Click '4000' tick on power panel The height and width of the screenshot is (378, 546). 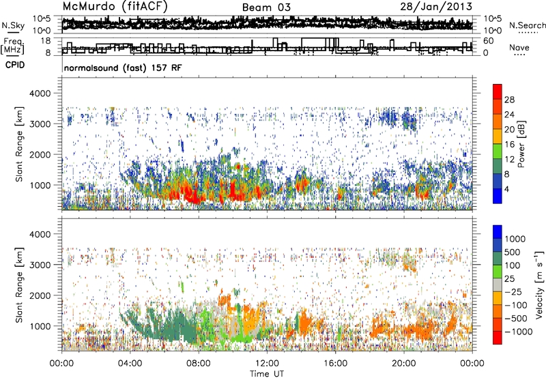pos(40,93)
